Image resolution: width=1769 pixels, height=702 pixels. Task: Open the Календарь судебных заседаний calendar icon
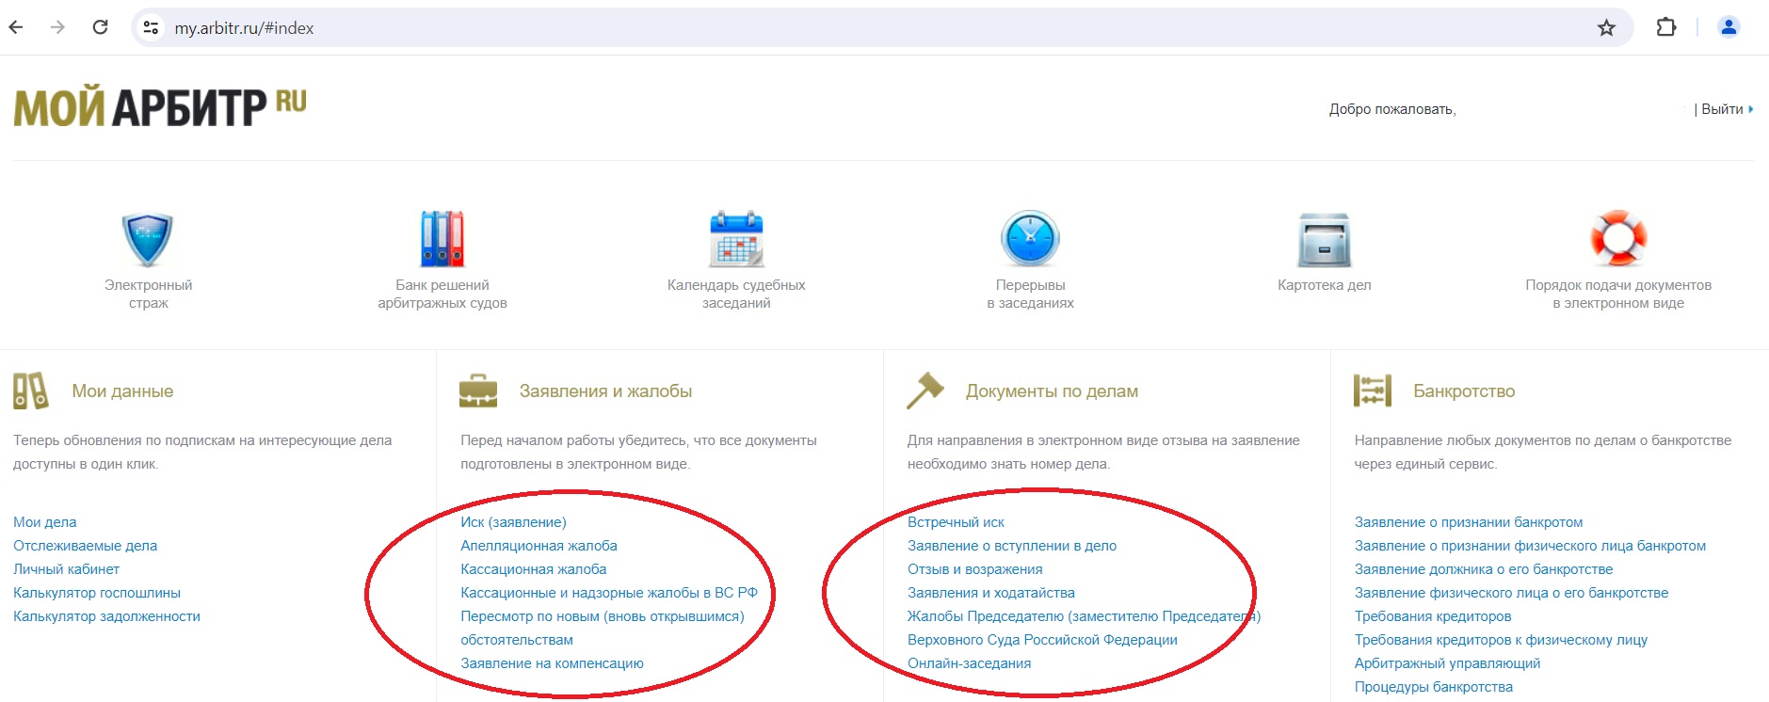click(736, 239)
